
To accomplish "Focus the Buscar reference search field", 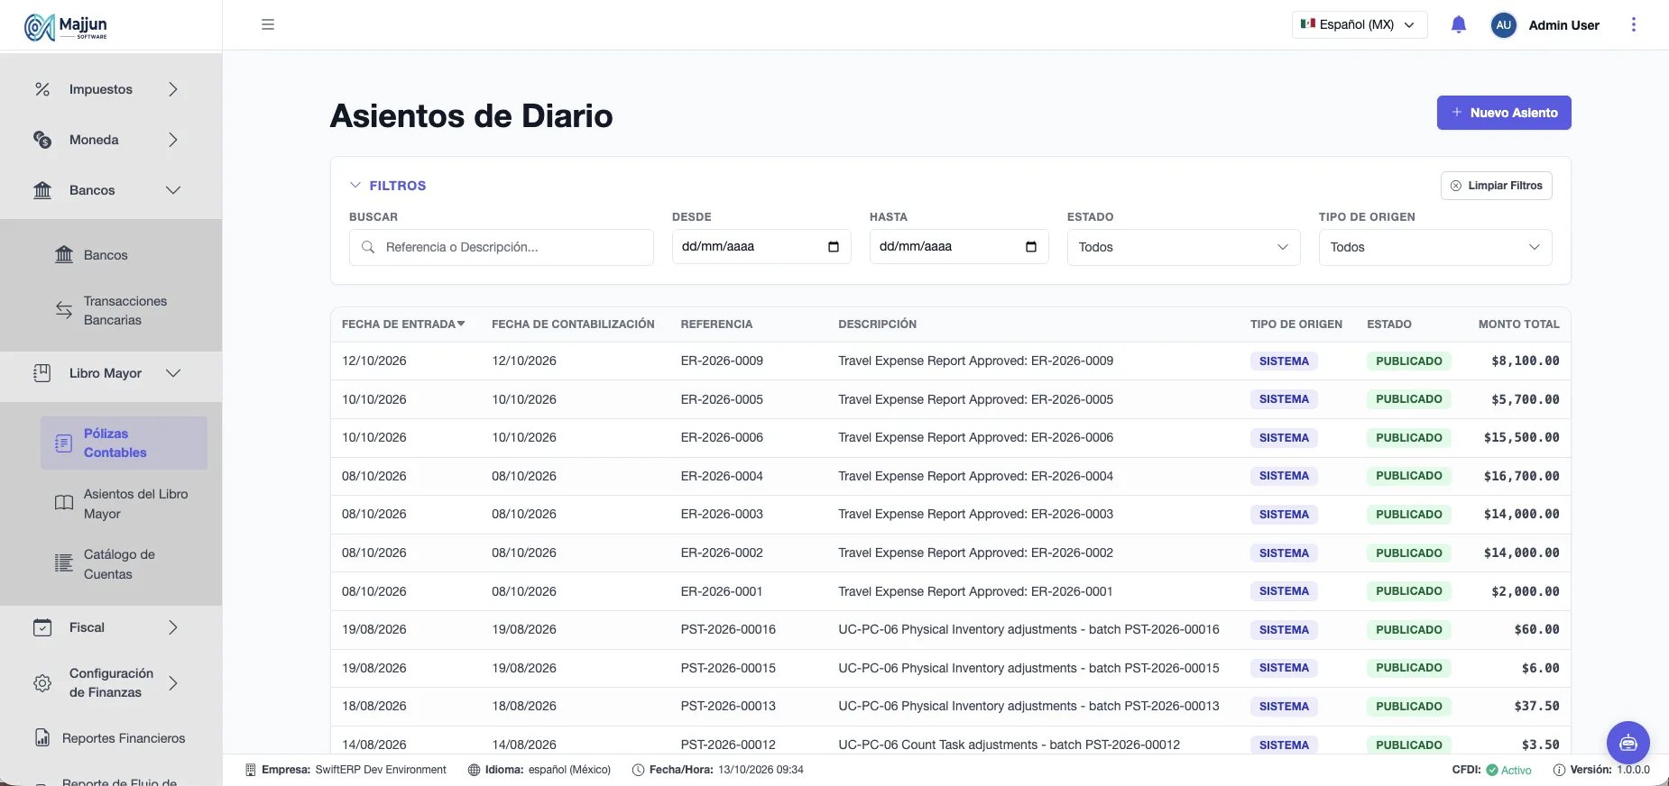I will (x=502, y=247).
